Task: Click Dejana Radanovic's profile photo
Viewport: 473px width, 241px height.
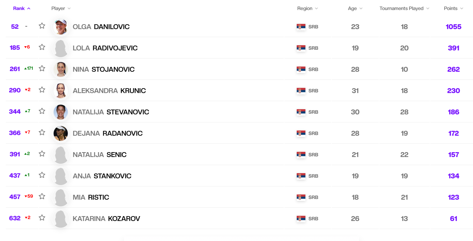Action: point(61,133)
